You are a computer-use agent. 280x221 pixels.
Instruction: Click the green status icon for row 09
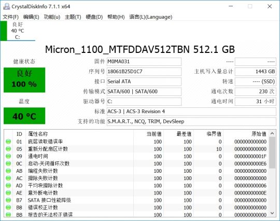click(x=8, y=156)
